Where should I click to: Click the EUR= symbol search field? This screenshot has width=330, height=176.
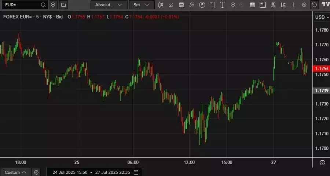click(23, 5)
